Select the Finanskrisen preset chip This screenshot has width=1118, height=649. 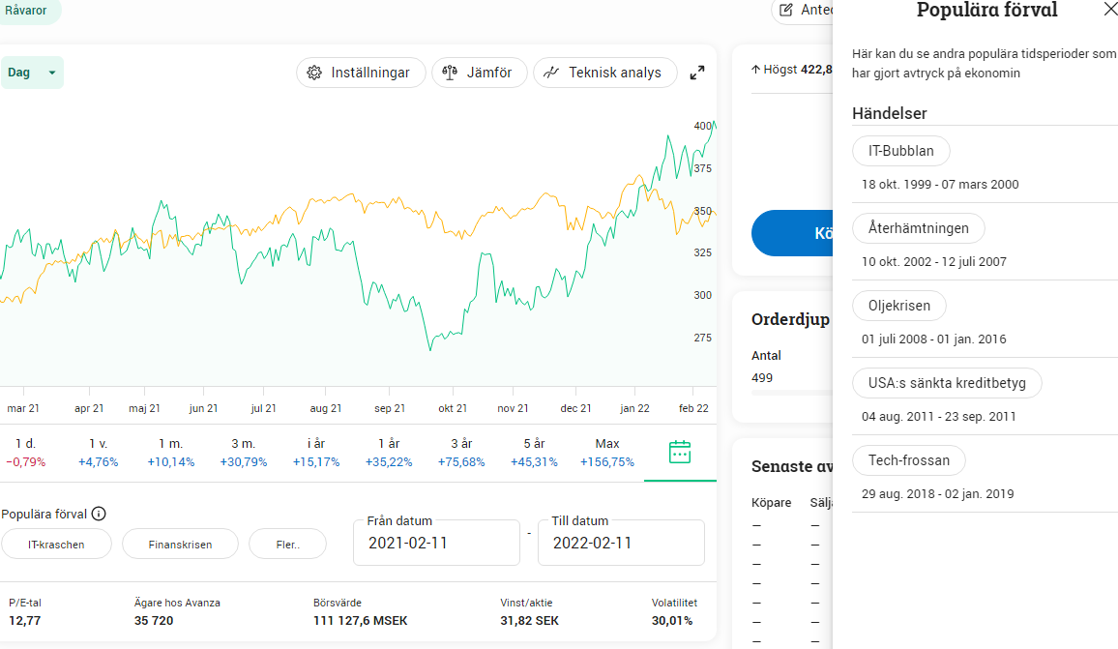coord(181,545)
